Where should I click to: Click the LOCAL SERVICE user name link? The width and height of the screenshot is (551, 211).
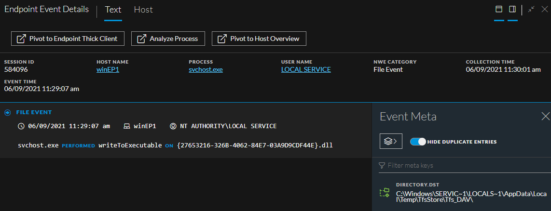point(306,69)
